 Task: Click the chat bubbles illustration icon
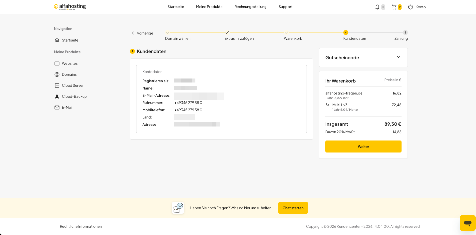point(178,208)
